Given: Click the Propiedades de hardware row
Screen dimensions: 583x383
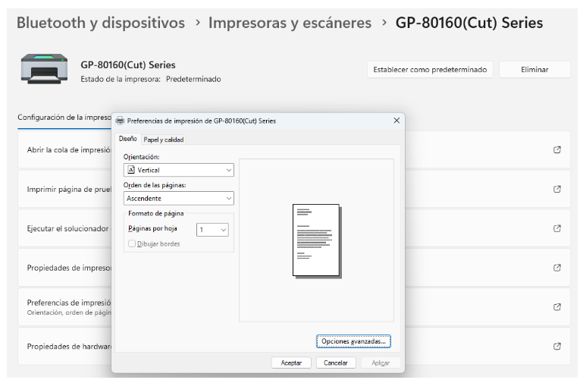Looking at the screenshot, I should pos(293,346).
